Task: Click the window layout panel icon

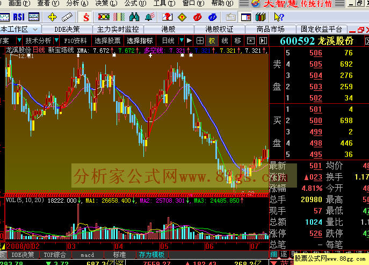Action: coord(246,17)
